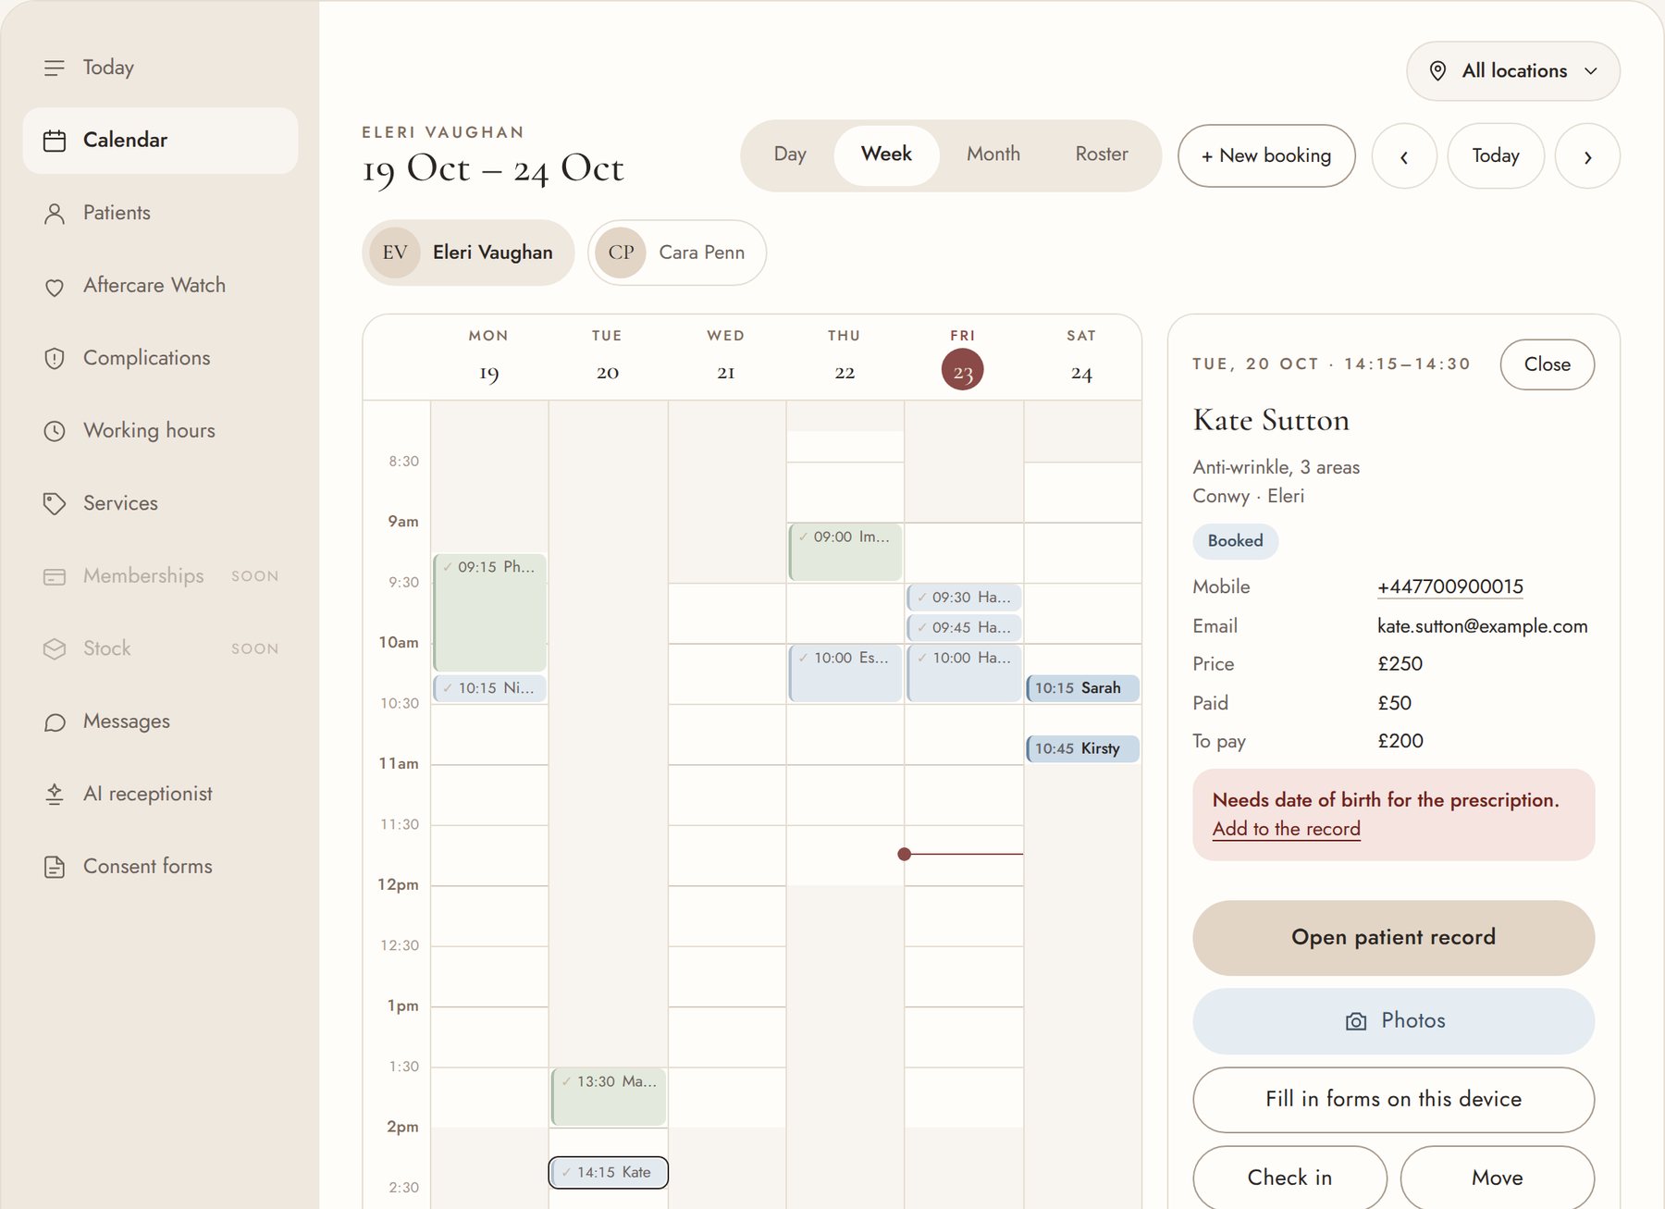Go to previous week arrow
1665x1209 pixels.
[x=1404, y=156]
